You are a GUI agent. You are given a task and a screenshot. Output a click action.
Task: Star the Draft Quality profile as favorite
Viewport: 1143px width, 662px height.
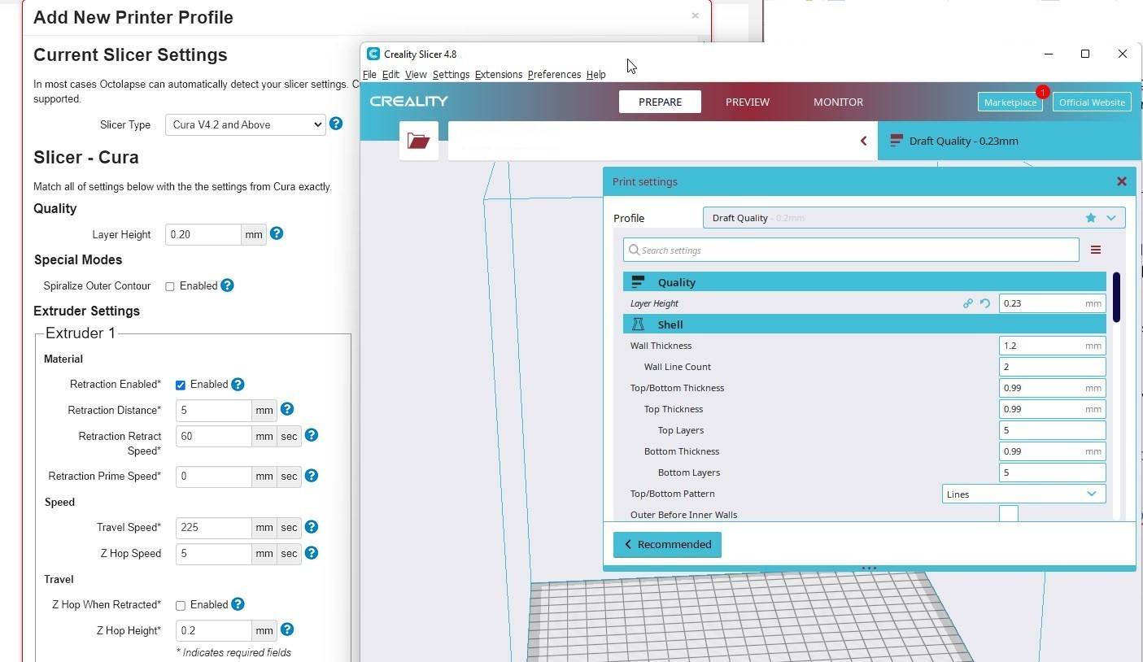pyautogui.click(x=1090, y=217)
